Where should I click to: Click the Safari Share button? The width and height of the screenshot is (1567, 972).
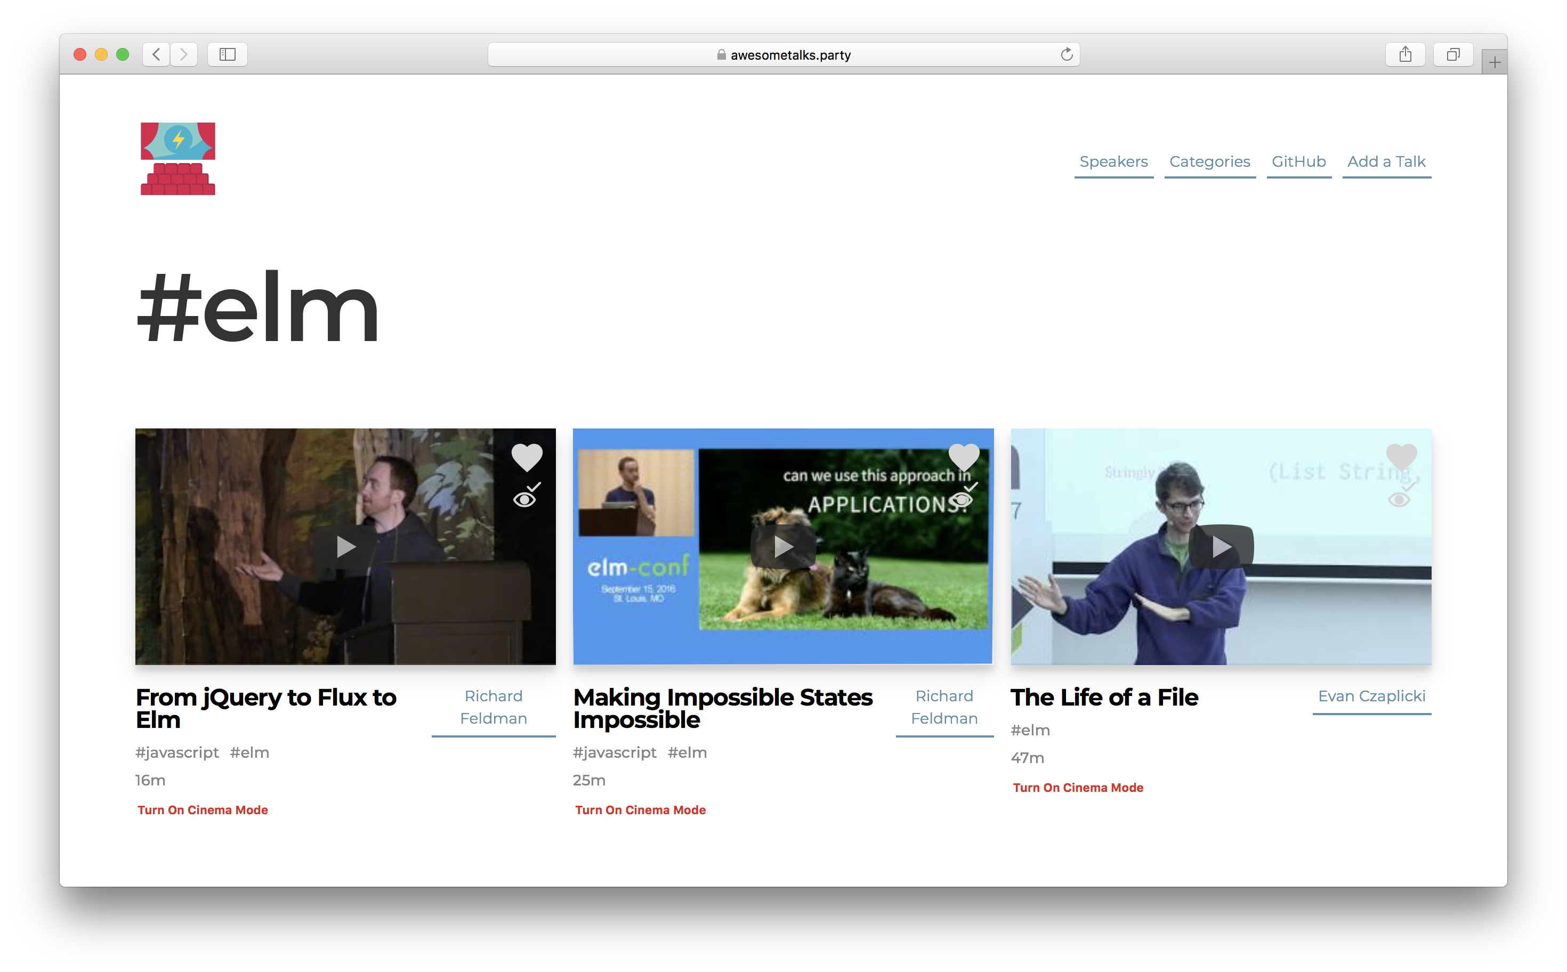pyautogui.click(x=1405, y=55)
